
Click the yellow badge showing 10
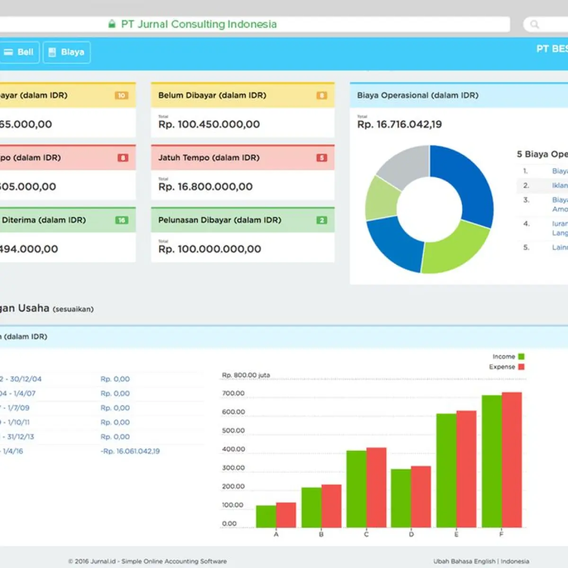coord(121,96)
